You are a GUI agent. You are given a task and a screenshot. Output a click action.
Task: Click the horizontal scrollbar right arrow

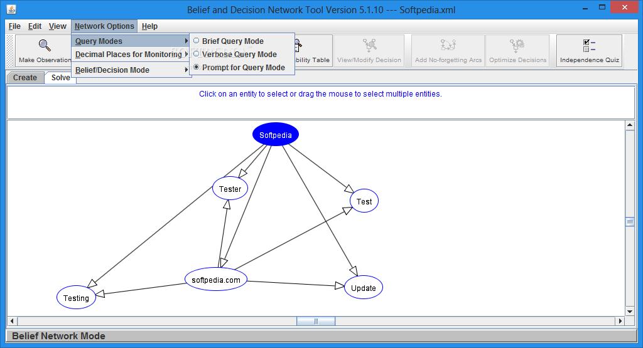tap(620, 321)
